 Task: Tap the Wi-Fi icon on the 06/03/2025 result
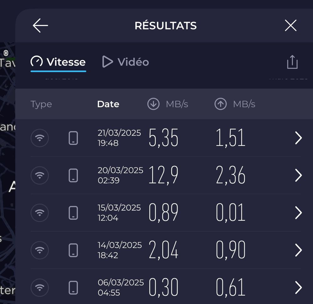tap(40, 287)
